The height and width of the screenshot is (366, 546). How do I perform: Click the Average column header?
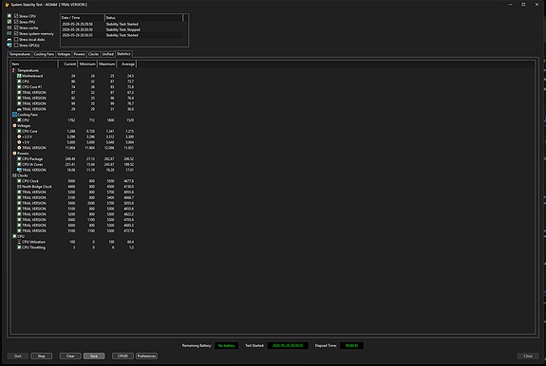point(126,64)
